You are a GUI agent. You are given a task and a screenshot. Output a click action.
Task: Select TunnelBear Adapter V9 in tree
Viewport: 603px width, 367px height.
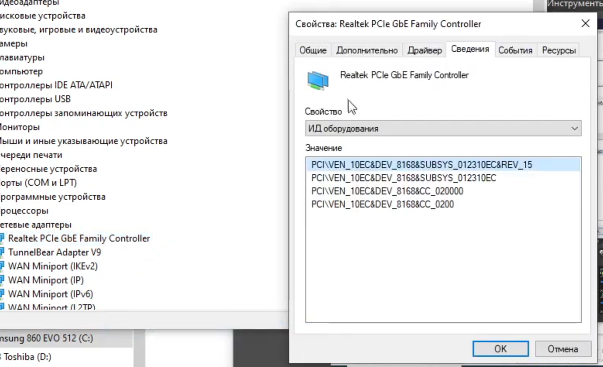coord(54,252)
